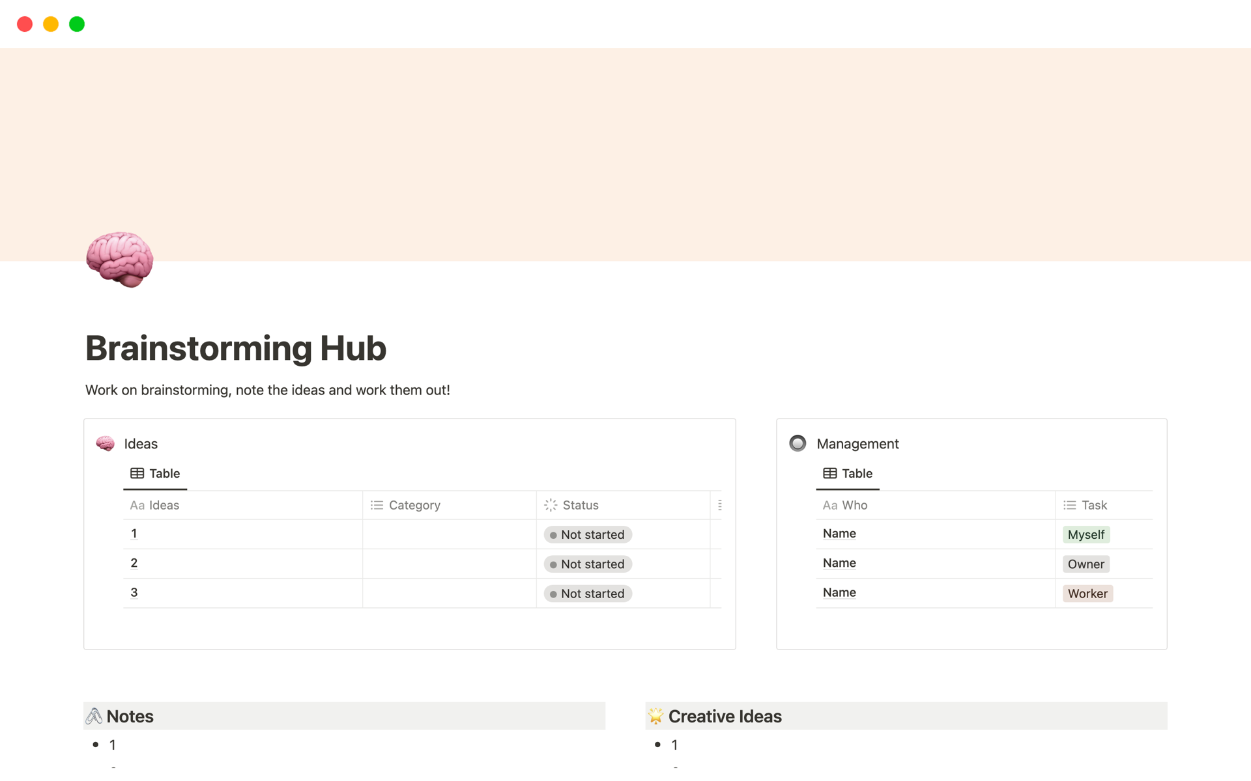Click the Not started status on row 3

[x=586, y=593]
